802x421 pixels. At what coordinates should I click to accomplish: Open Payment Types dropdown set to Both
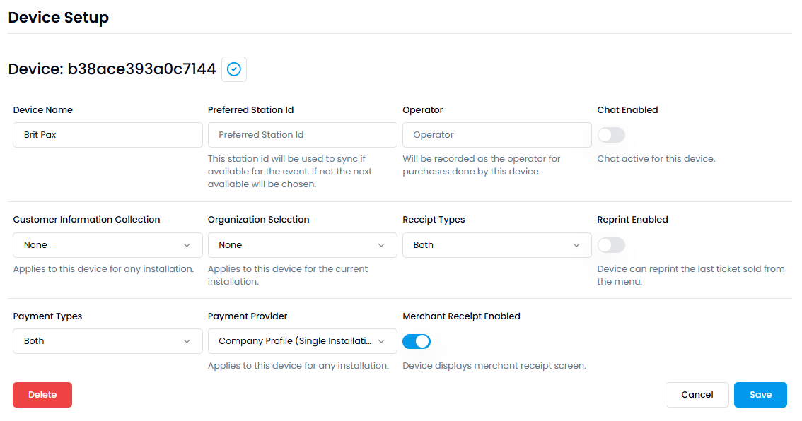(x=99, y=341)
